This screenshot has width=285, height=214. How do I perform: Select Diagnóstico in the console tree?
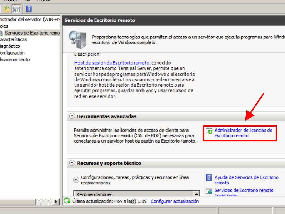(x=10, y=46)
